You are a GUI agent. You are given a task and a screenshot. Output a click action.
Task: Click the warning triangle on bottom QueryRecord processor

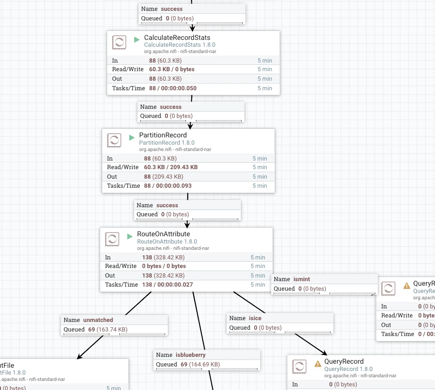click(318, 364)
